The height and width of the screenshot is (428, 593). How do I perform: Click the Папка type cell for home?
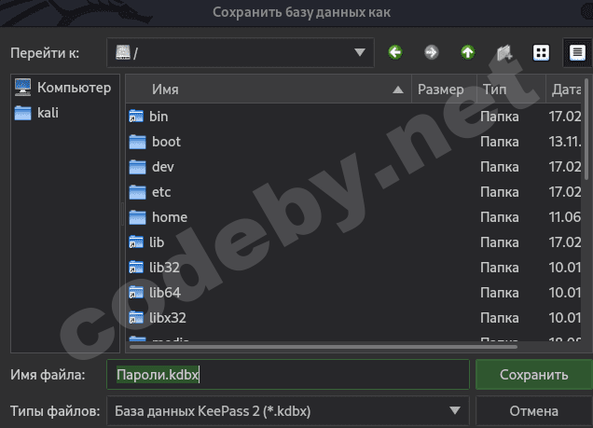[499, 217]
